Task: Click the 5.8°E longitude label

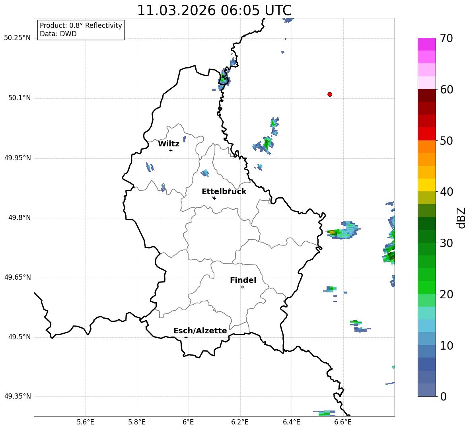Action: 137,422
